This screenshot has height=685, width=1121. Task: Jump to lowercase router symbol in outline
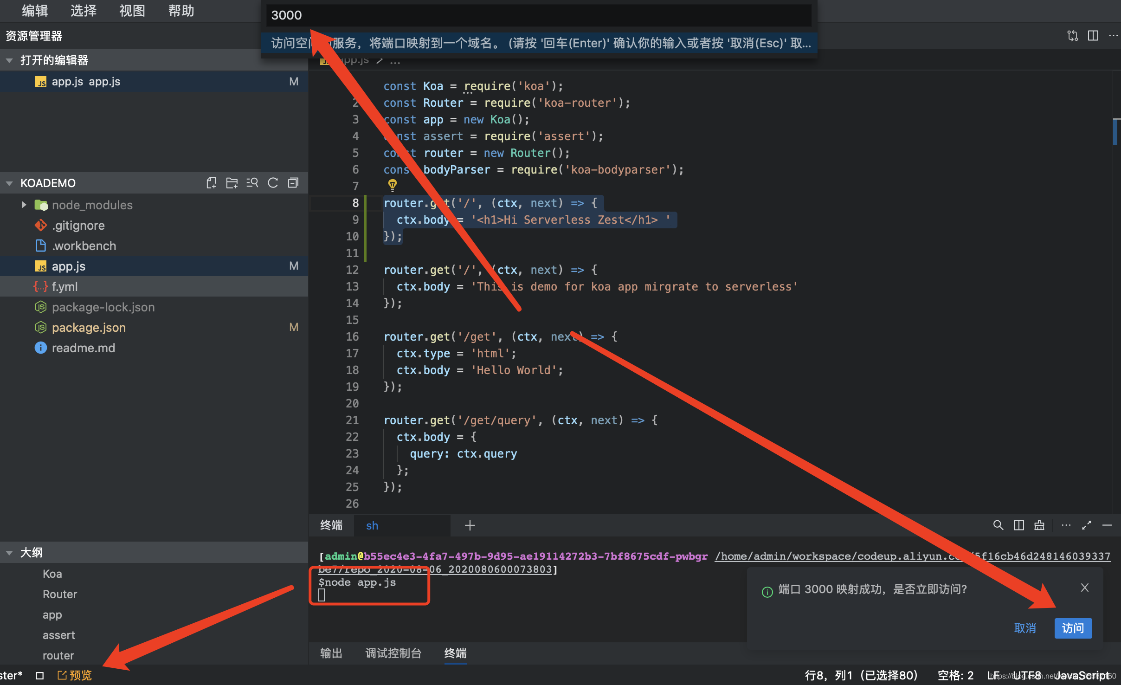click(58, 656)
